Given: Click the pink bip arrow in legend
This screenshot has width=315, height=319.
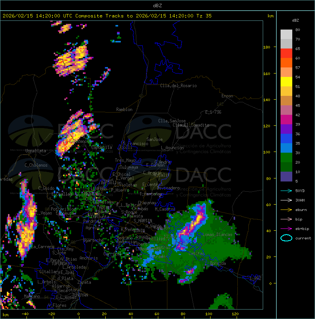Looking at the screenshot, I should tap(286, 219).
